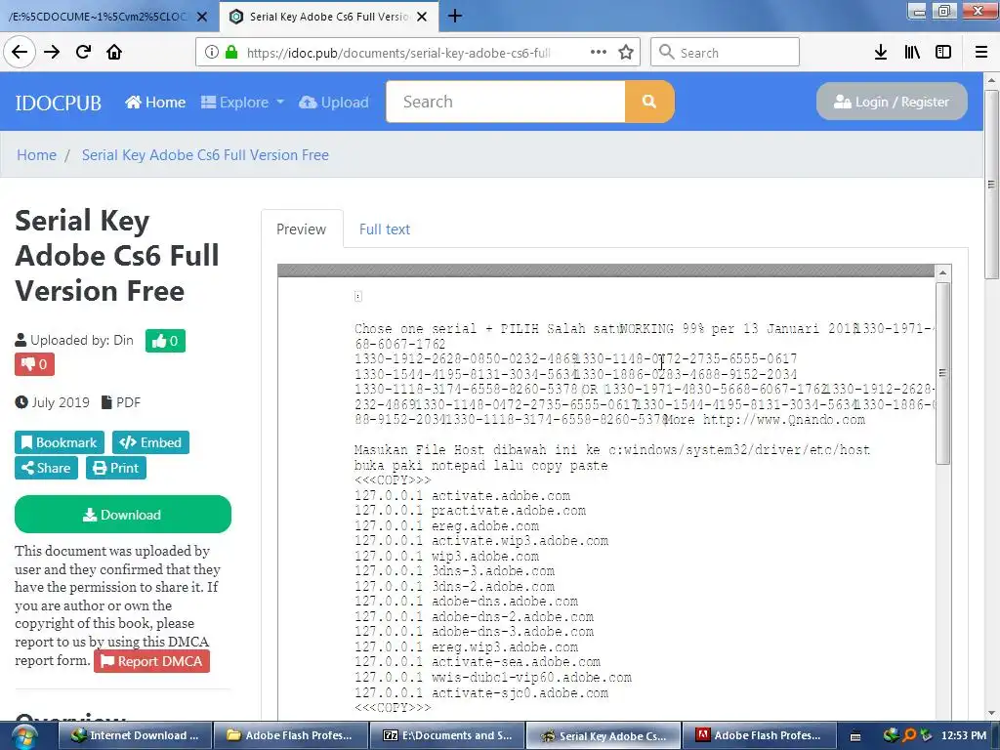This screenshot has height=750, width=1000.
Task: Follow the Home breadcrumb link
Action: point(36,155)
